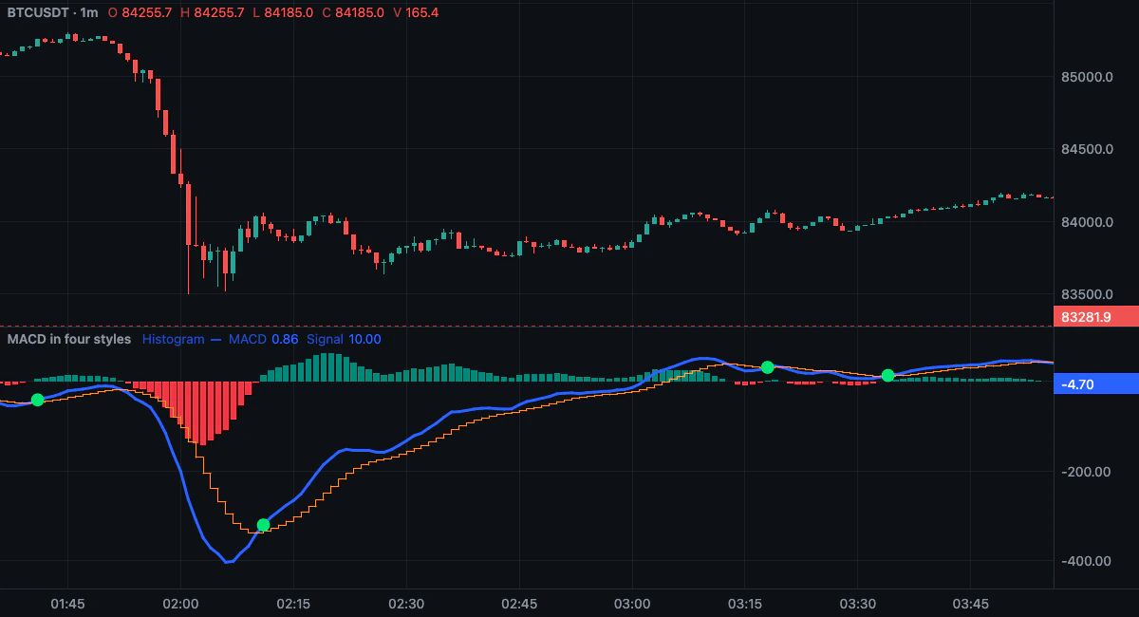Viewport: 1139px width, 617px height.
Task: Click the -400.00 MACD axis label
Action: [1086, 561]
